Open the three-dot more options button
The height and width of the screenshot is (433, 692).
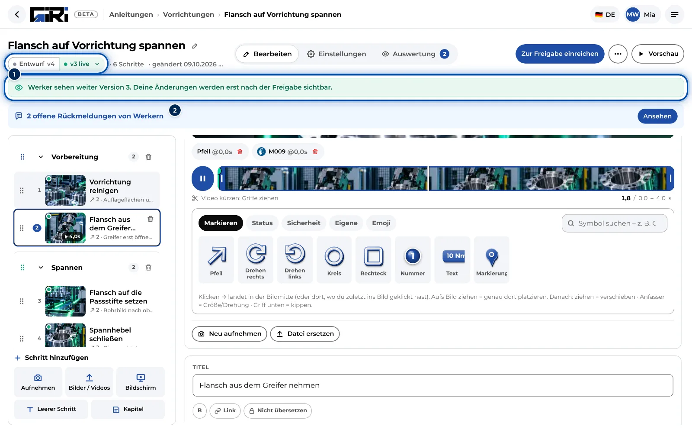click(618, 54)
